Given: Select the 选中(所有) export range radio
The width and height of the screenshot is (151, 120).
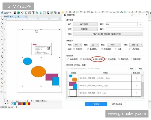Looking at the screenshot, I should (x=94, y=59).
